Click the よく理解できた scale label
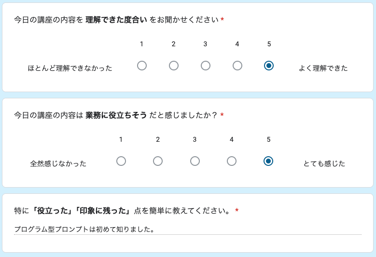The width and height of the screenshot is (376, 257). coord(323,68)
